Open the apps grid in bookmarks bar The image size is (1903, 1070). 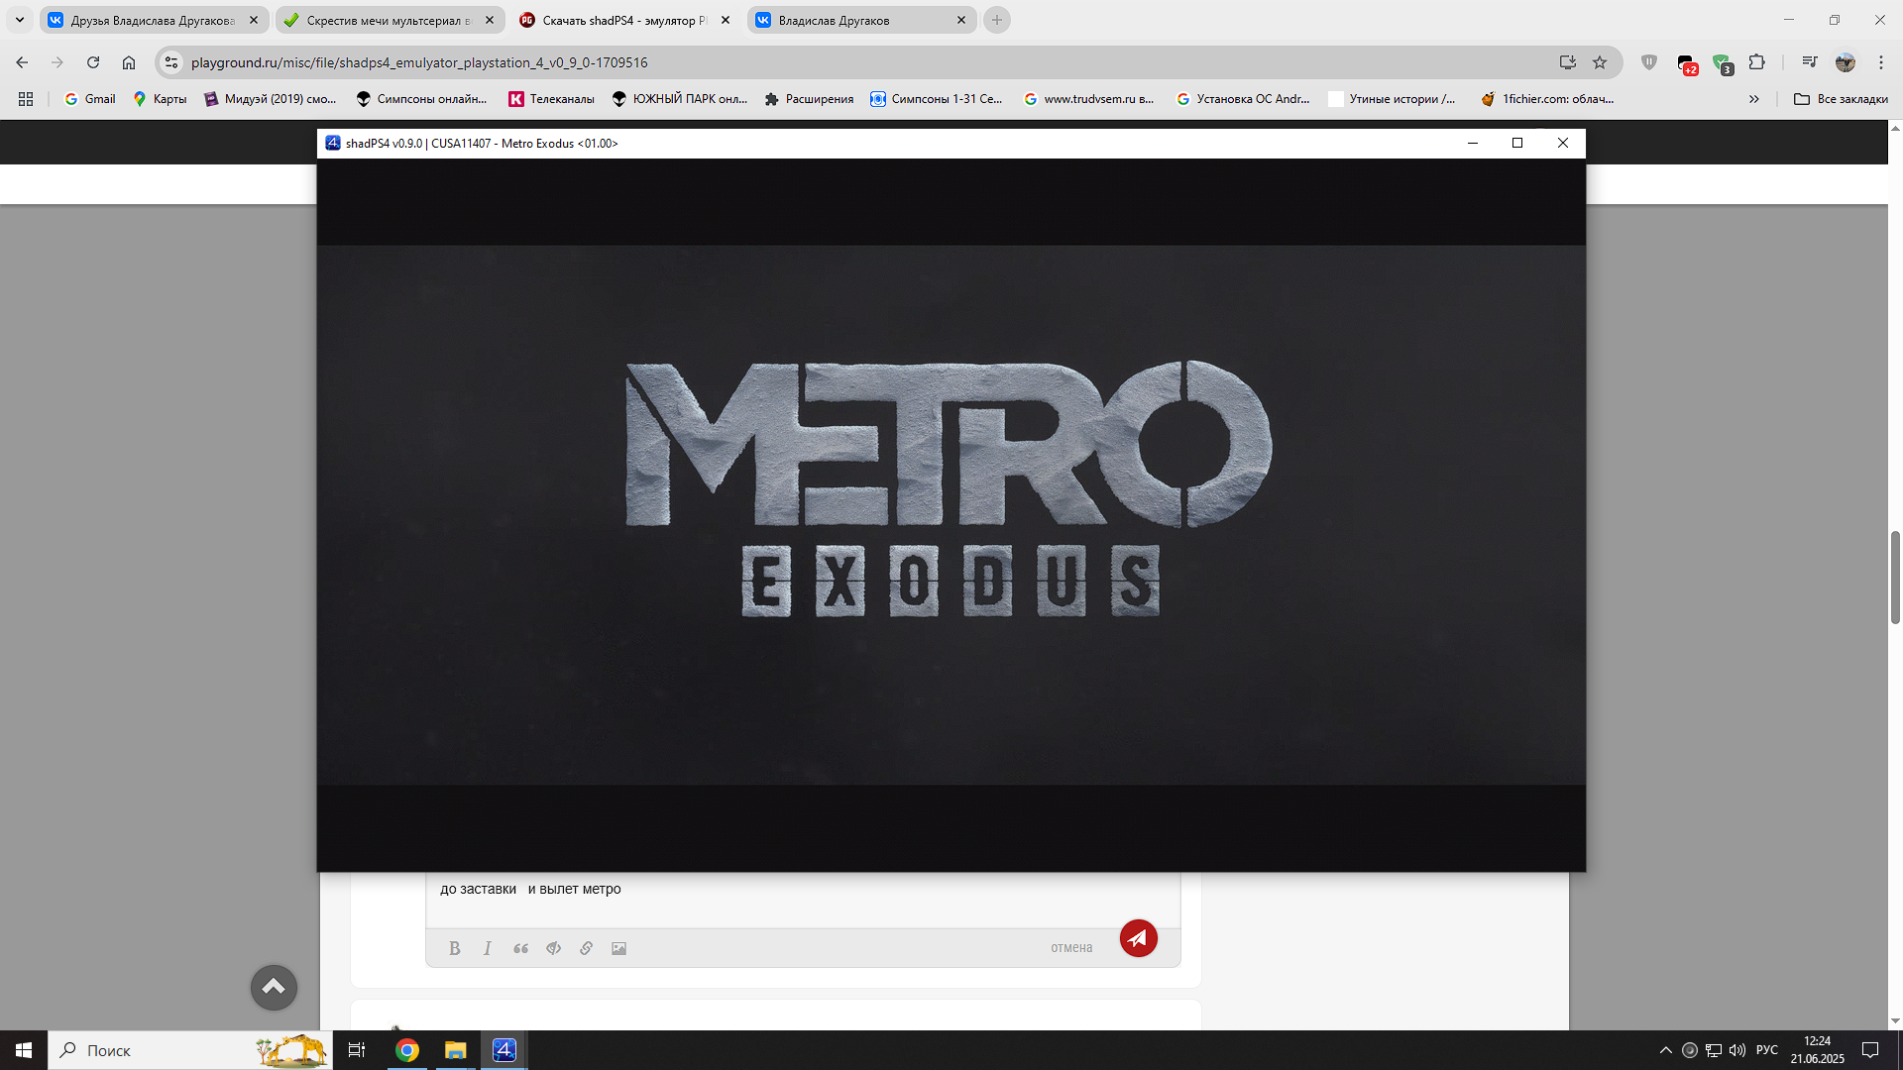(26, 99)
